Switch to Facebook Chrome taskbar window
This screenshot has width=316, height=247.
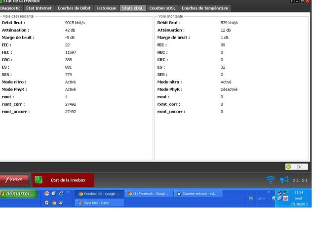coord(148,194)
